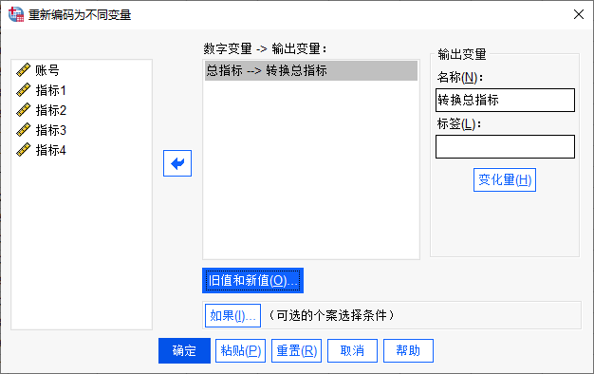594x374 pixels.
Task: Click the ruler icon beside 账号
Action: click(24, 70)
